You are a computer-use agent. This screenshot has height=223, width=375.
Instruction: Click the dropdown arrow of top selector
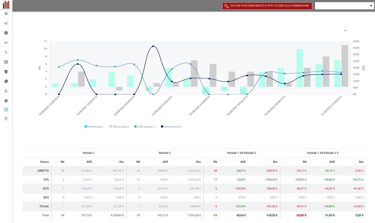[371, 6]
